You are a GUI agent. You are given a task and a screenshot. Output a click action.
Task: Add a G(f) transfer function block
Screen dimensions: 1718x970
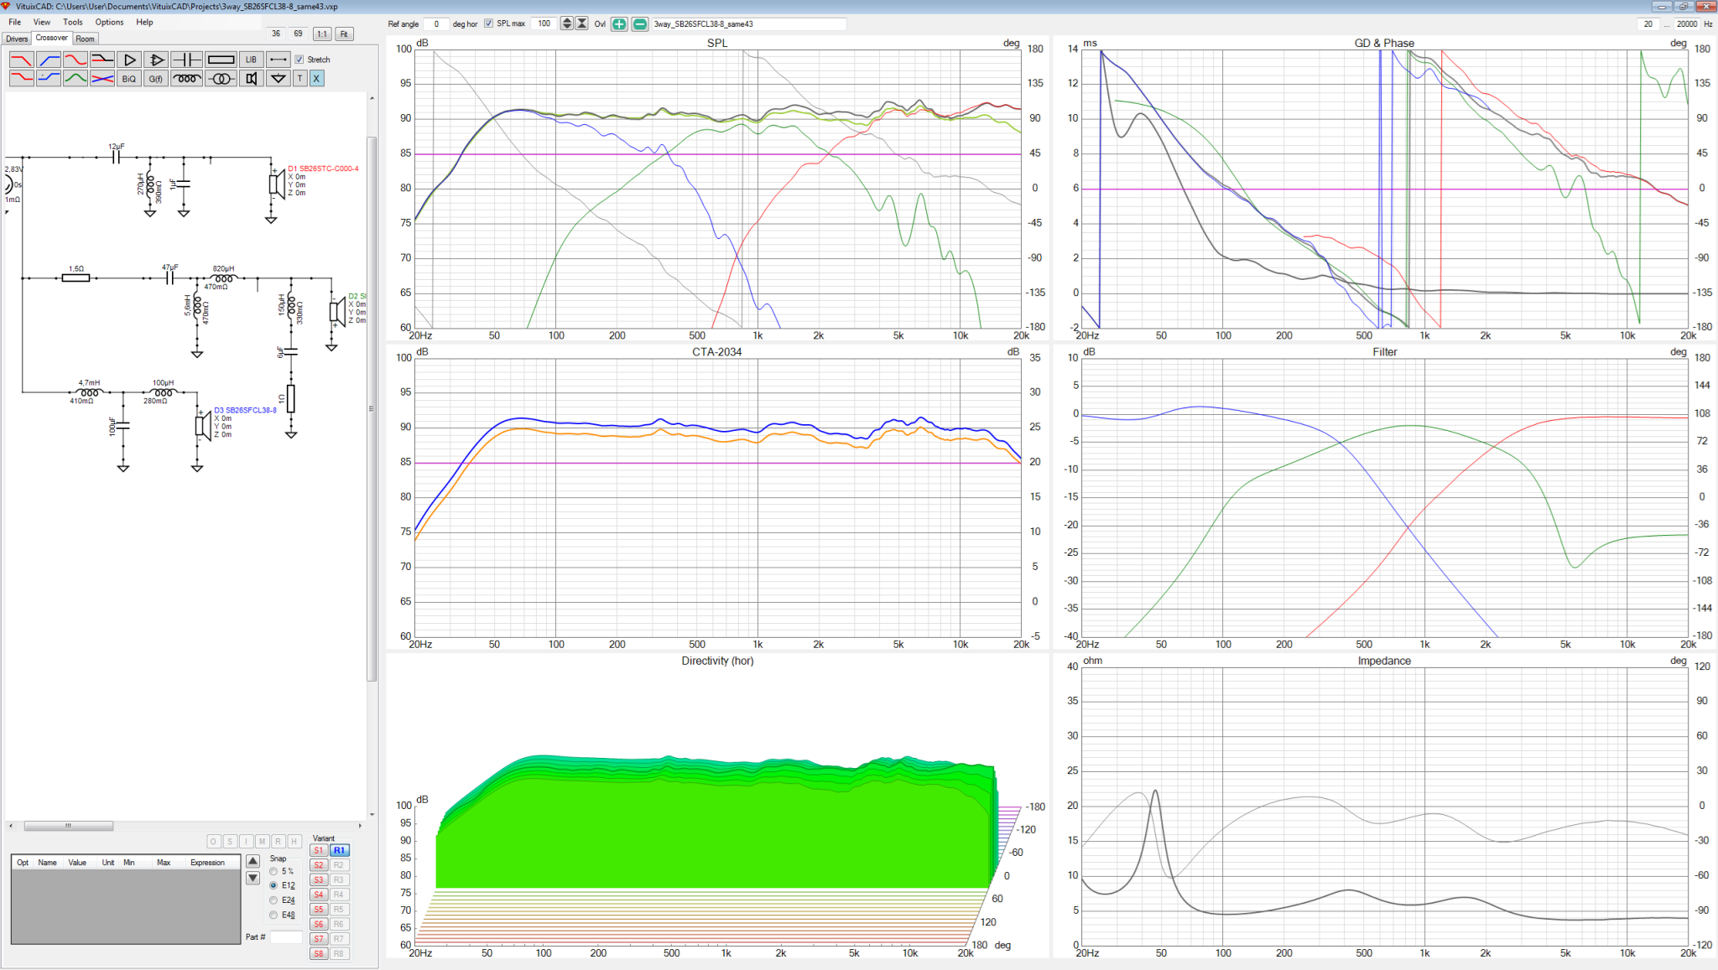156,78
